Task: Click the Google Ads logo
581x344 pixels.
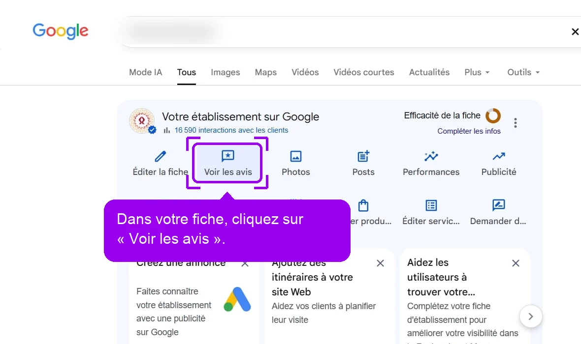Action: coord(237,299)
